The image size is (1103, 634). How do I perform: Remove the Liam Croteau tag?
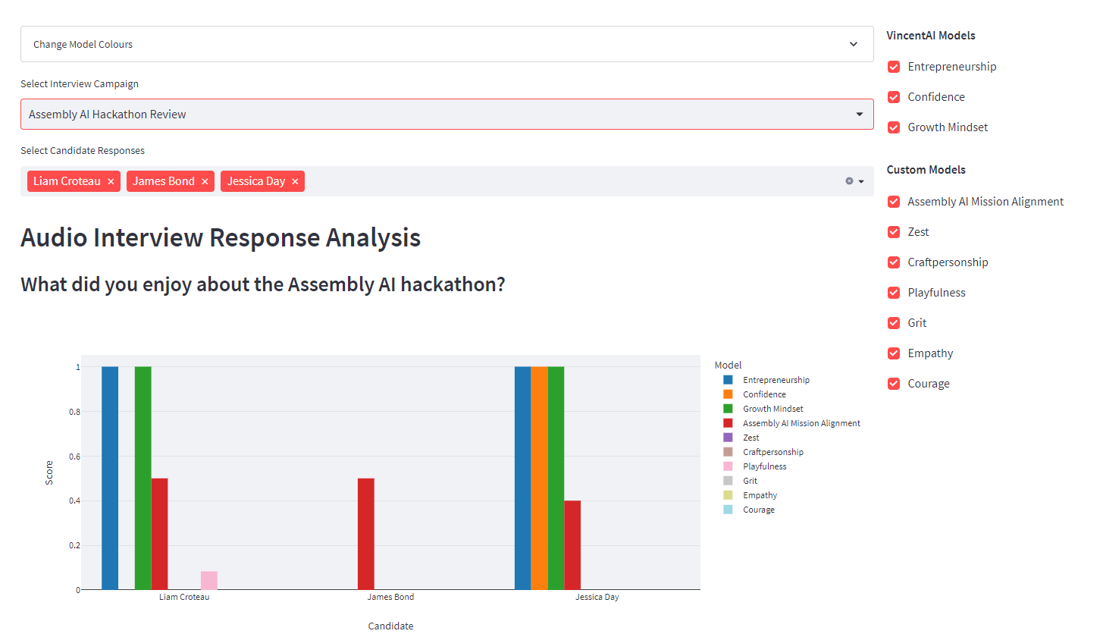tap(111, 181)
